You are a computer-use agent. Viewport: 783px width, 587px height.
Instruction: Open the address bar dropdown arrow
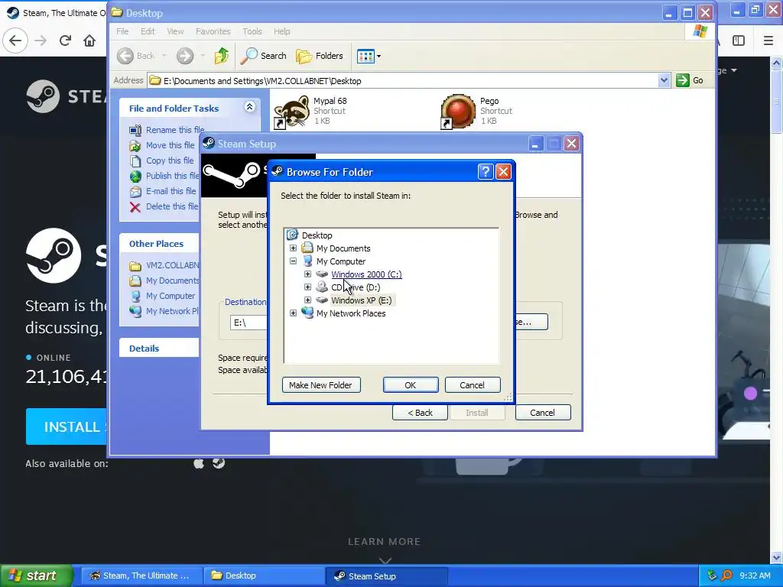point(664,80)
